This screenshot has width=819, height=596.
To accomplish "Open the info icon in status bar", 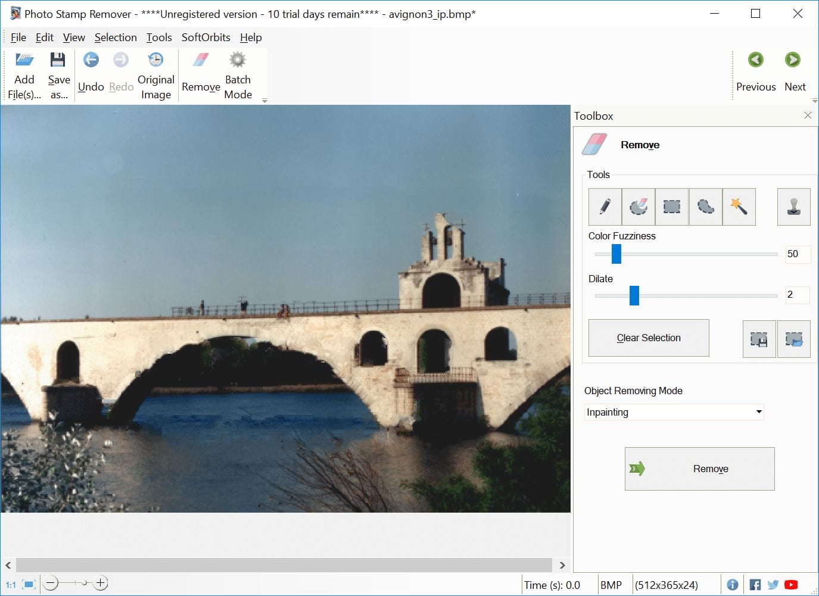I will click(x=733, y=585).
